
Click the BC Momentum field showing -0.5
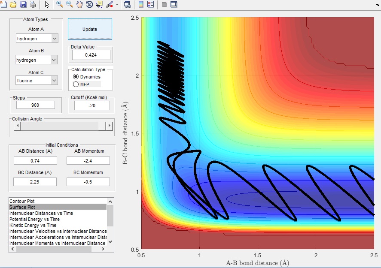[88, 182]
